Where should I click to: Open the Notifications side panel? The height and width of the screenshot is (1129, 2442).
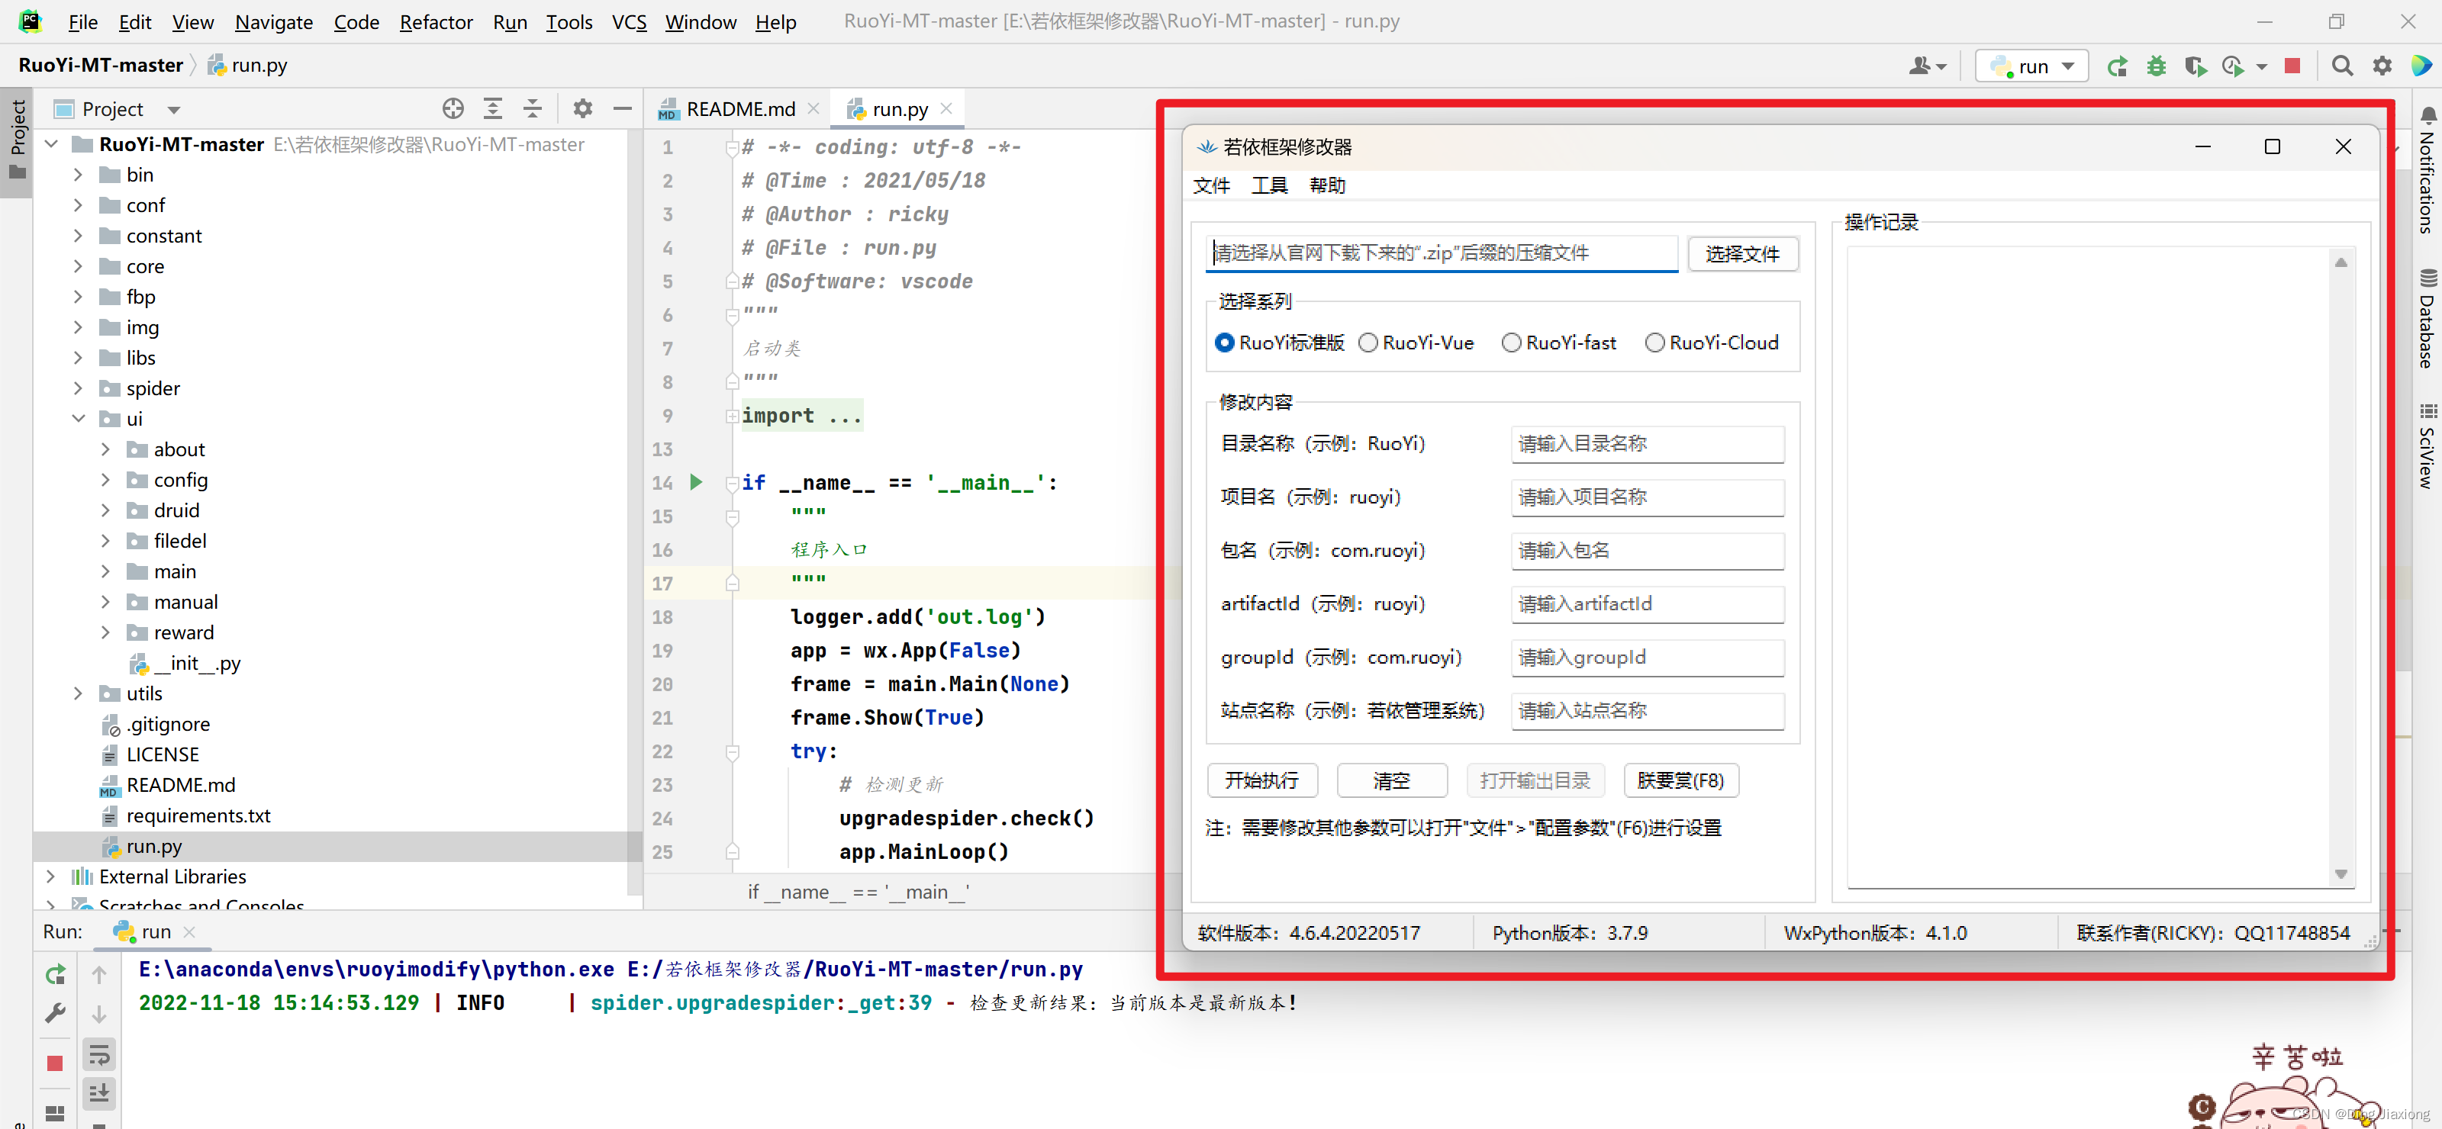(2426, 169)
